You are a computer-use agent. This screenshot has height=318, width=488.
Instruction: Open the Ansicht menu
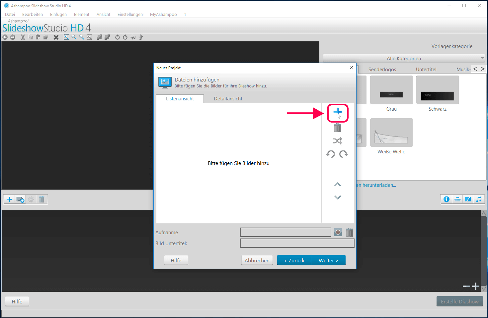click(103, 14)
